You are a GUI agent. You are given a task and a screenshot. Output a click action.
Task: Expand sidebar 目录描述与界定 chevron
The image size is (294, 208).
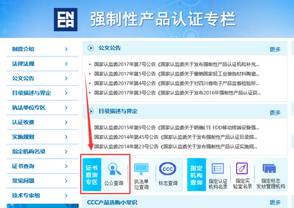pos(66,93)
